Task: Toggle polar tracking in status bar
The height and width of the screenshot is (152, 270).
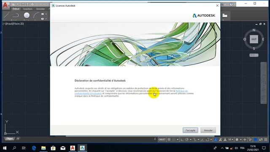Action: point(187,139)
